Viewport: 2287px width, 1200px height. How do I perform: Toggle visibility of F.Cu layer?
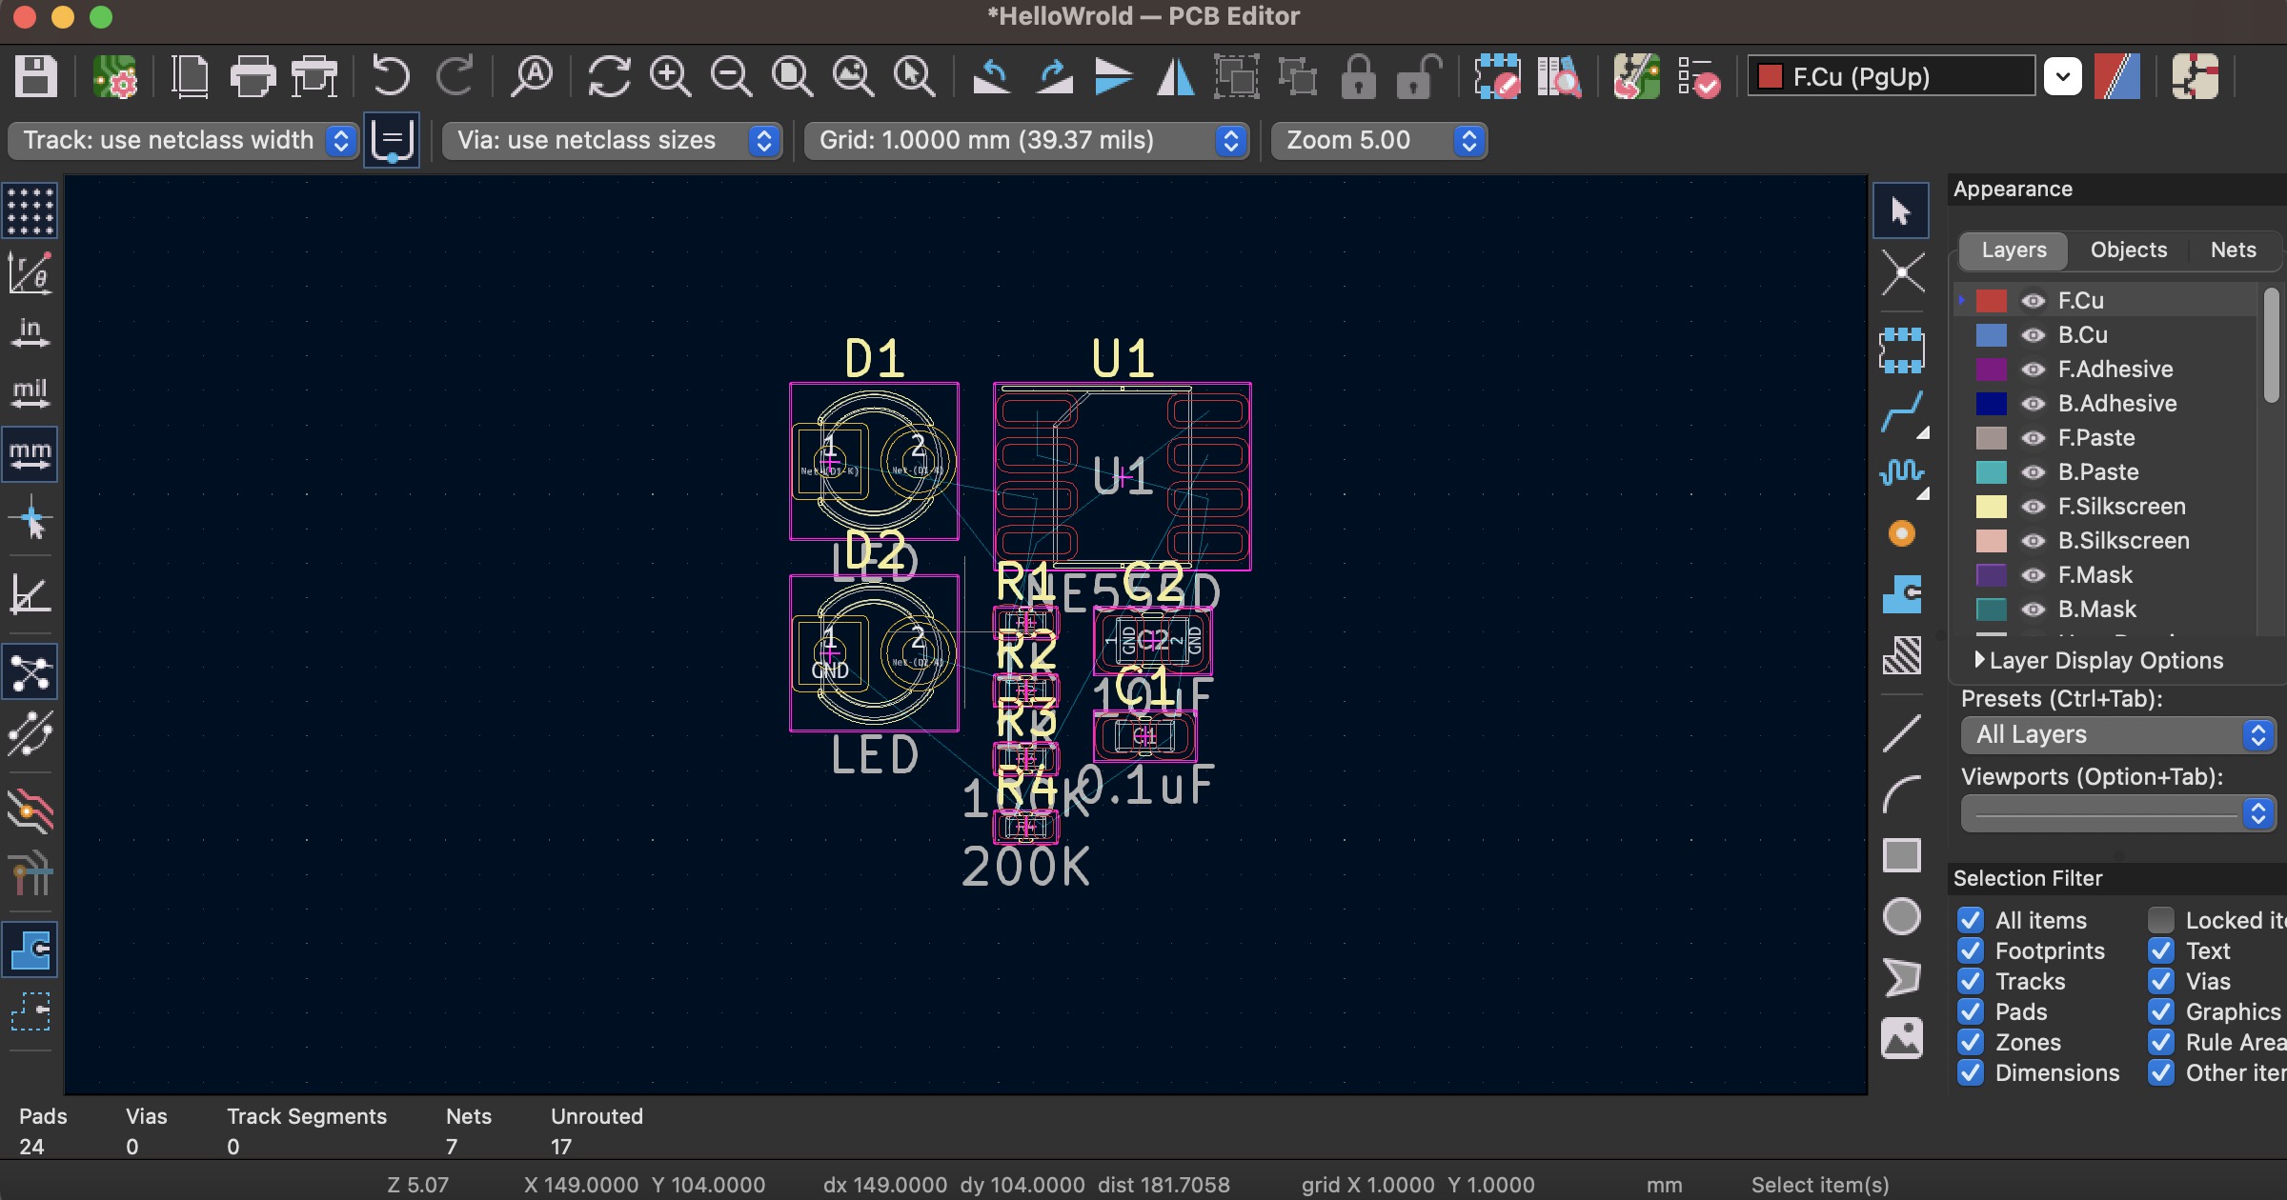(2033, 299)
